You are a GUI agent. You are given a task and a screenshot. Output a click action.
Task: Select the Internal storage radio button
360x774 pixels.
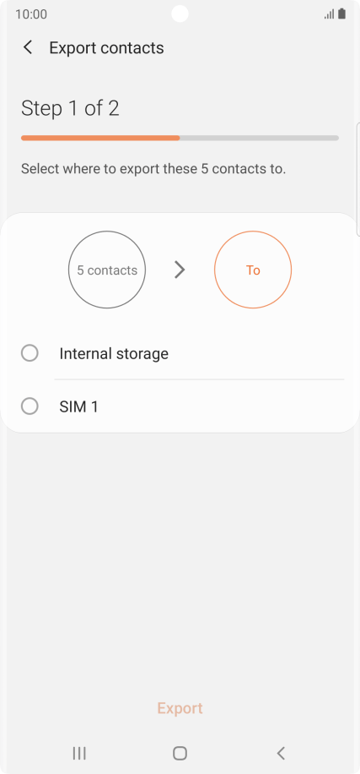30,353
